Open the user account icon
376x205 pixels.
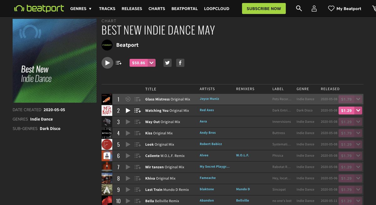click(314, 8)
